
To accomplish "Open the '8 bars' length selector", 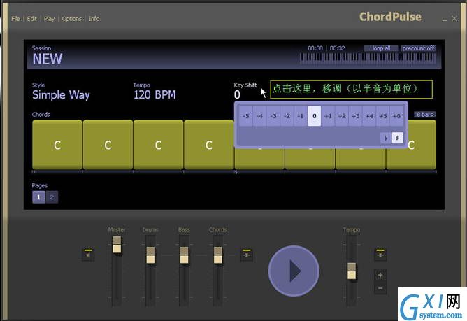I will (425, 115).
